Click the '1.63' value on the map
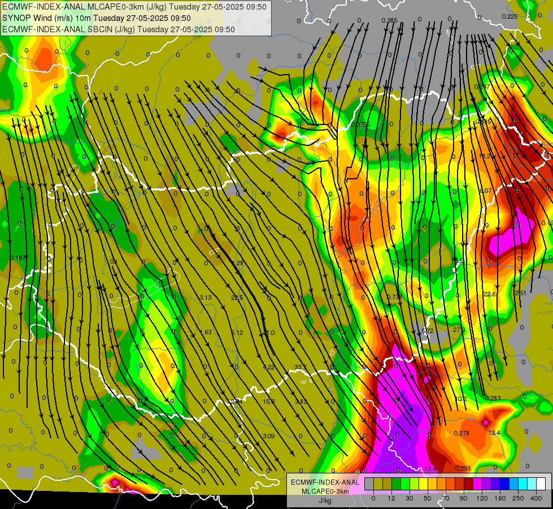553x509 pixels. pos(206,332)
